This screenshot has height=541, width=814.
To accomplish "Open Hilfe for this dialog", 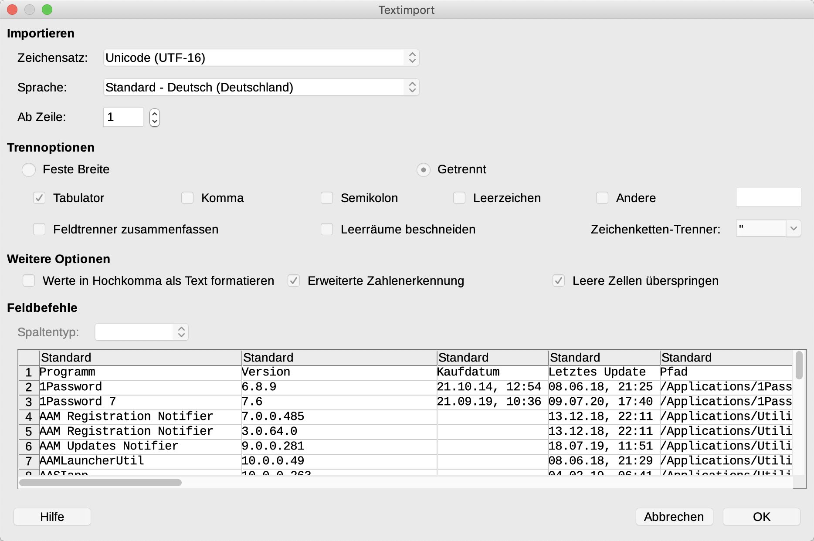I will click(52, 517).
